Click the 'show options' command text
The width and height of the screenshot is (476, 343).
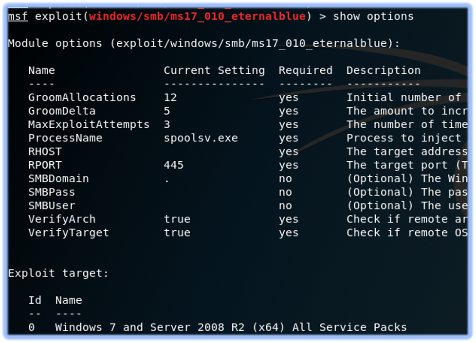coord(373,17)
